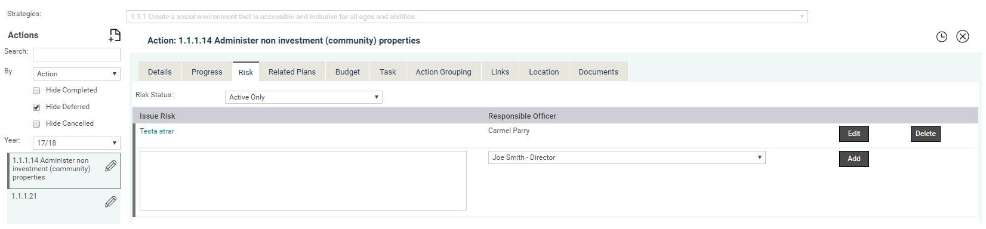This screenshot has width=986, height=229.
Task: Open the Testa atrar risk link
Action: pos(157,131)
